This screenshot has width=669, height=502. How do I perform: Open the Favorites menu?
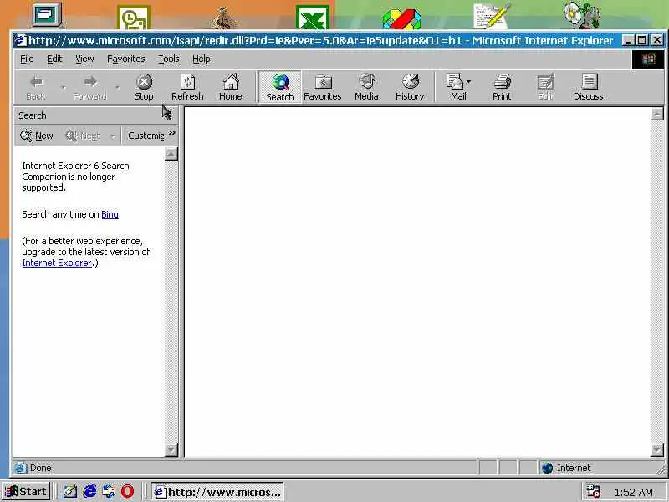click(x=126, y=59)
